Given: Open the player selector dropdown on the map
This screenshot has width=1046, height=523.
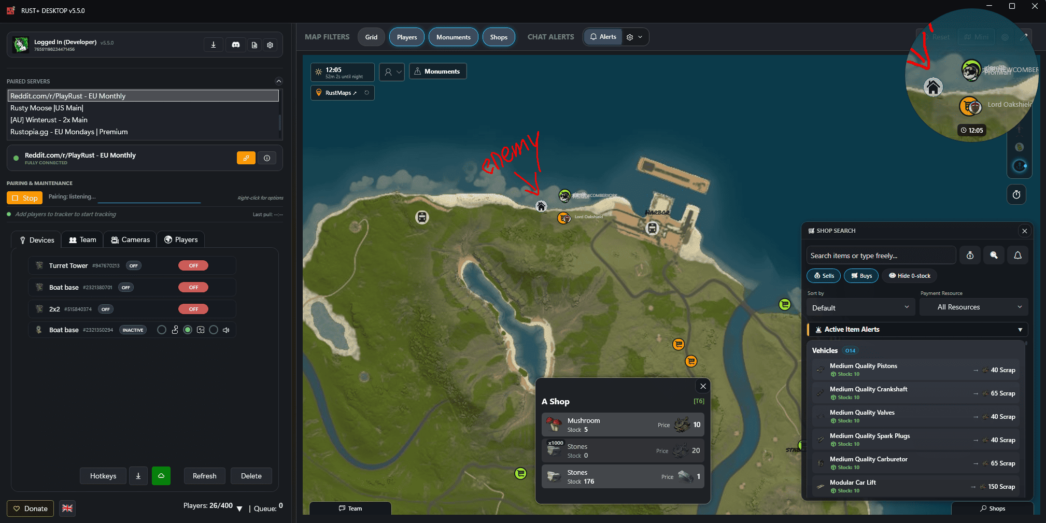Looking at the screenshot, I should tap(392, 72).
